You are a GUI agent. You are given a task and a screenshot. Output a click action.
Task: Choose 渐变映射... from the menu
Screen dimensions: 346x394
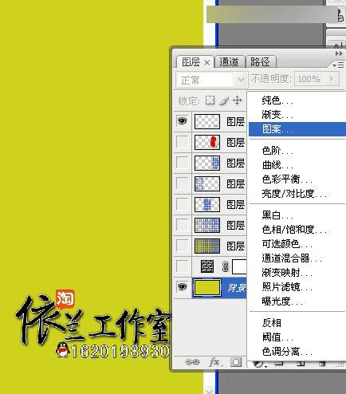[297, 273]
